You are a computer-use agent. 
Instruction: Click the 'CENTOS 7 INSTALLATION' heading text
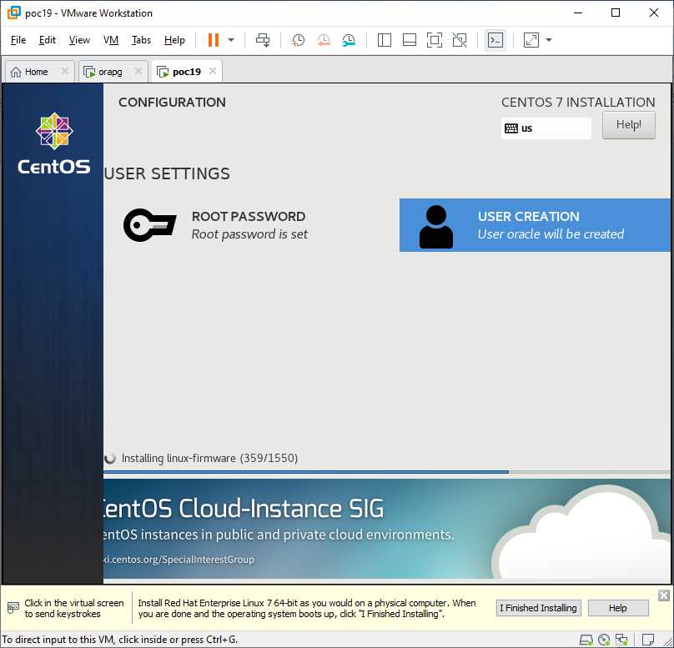click(x=578, y=103)
